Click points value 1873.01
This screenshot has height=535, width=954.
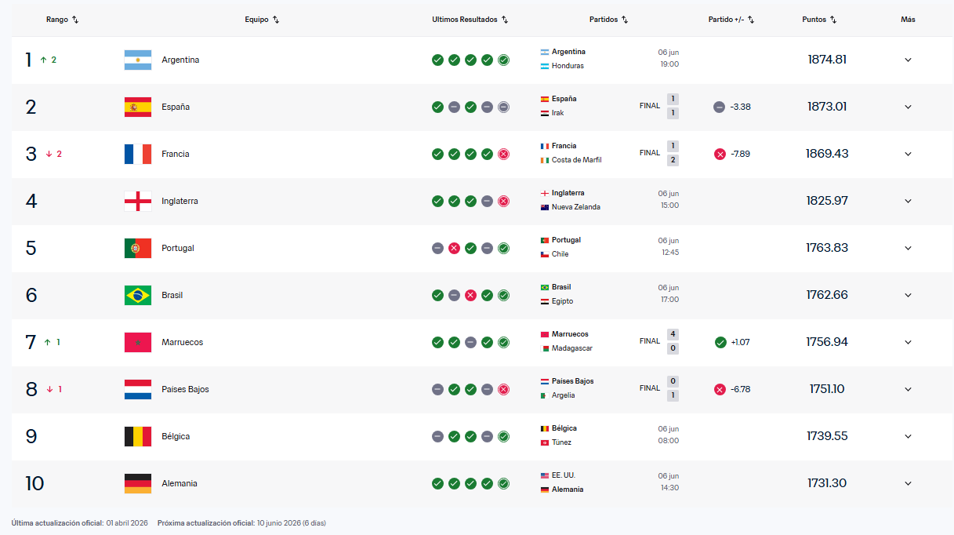pyautogui.click(x=827, y=107)
